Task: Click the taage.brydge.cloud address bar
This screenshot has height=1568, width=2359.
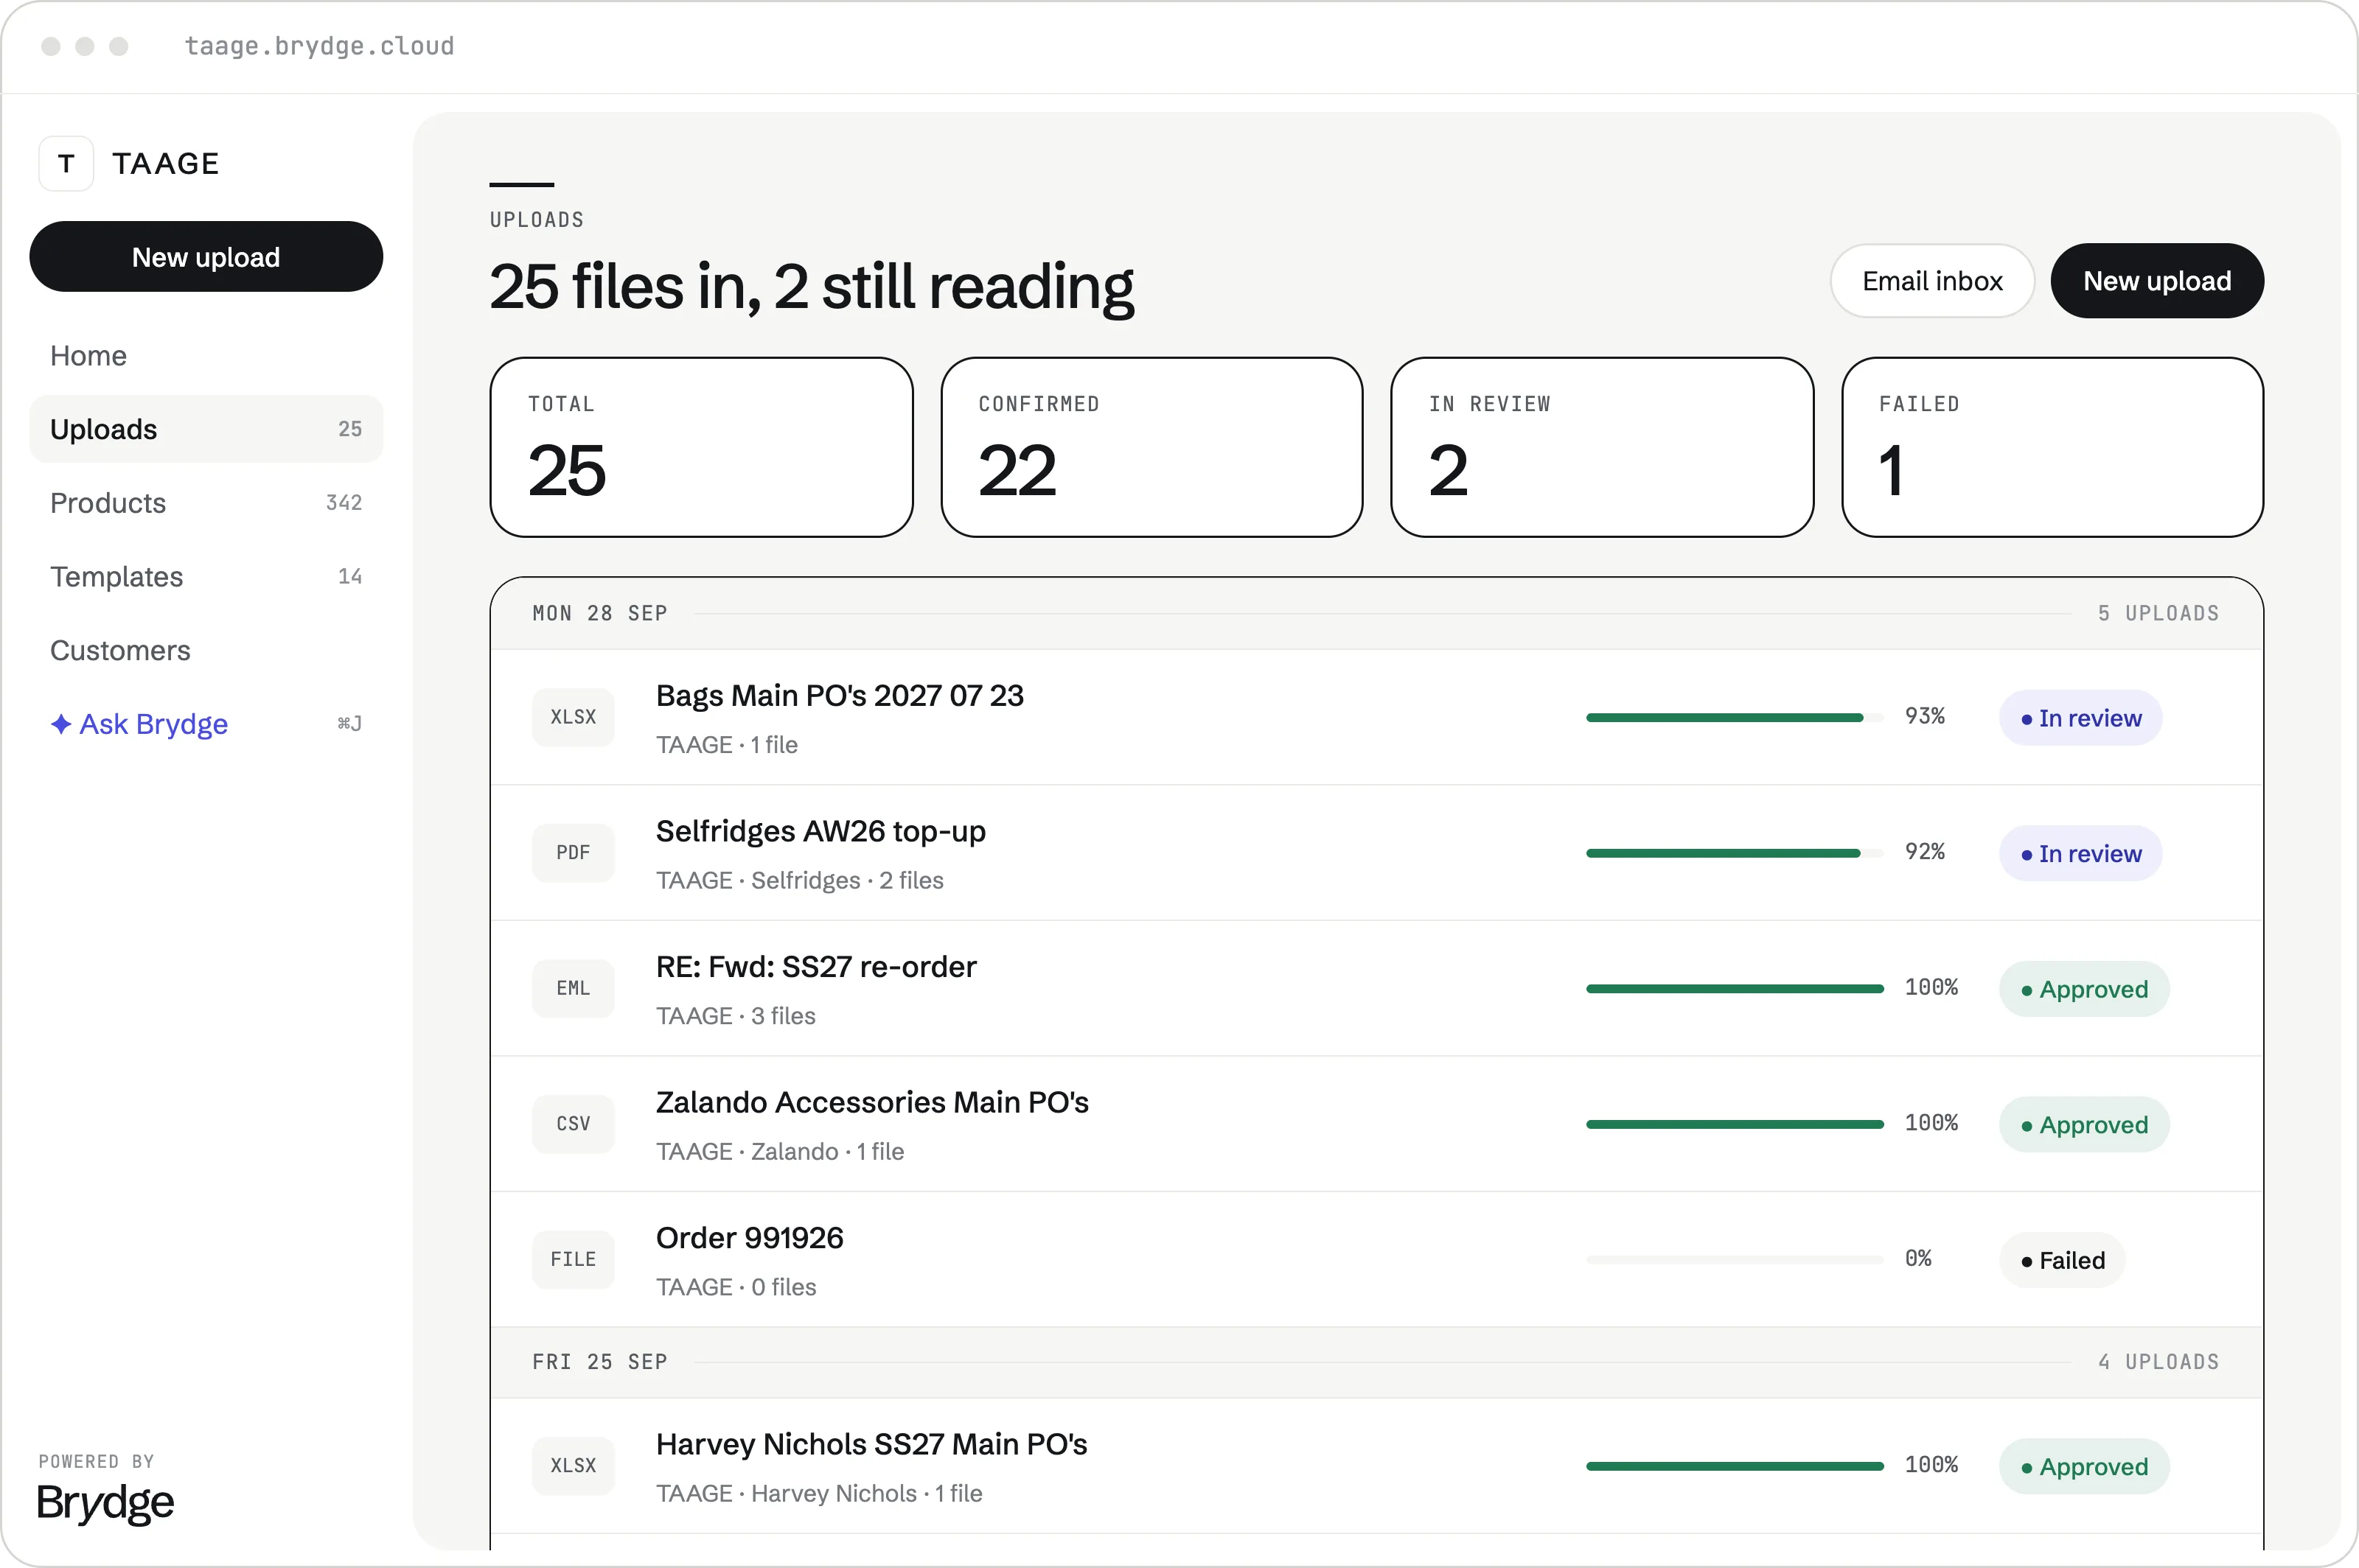Action: [319, 46]
